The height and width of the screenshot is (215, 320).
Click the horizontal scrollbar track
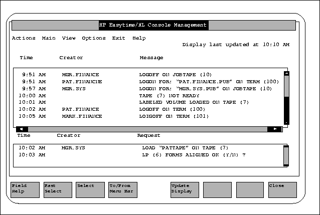tap(147, 129)
